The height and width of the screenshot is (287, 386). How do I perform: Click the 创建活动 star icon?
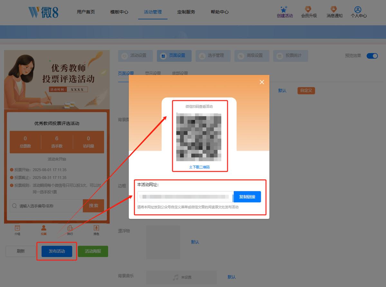pyautogui.click(x=284, y=9)
